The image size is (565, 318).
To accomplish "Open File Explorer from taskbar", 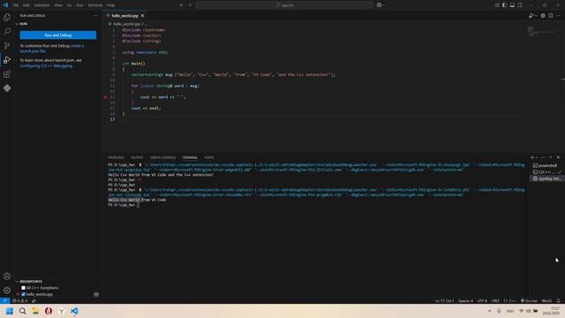I will click(x=35, y=311).
